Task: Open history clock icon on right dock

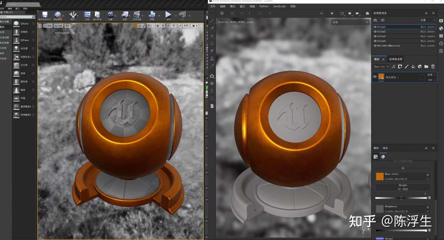Action: click(x=441, y=43)
